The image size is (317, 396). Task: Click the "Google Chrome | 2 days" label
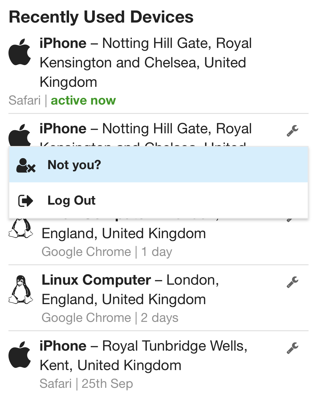[110, 318]
